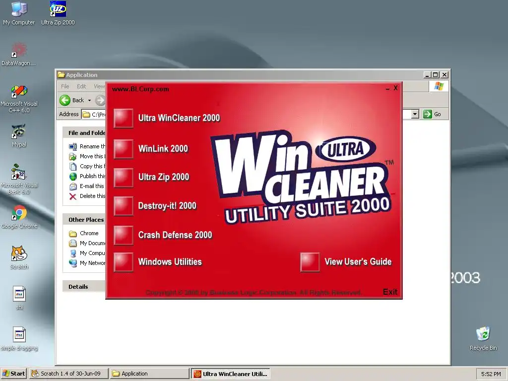The height and width of the screenshot is (381, 508).
Task: Select simple dragging file icon
Action: tap(19, 338)
